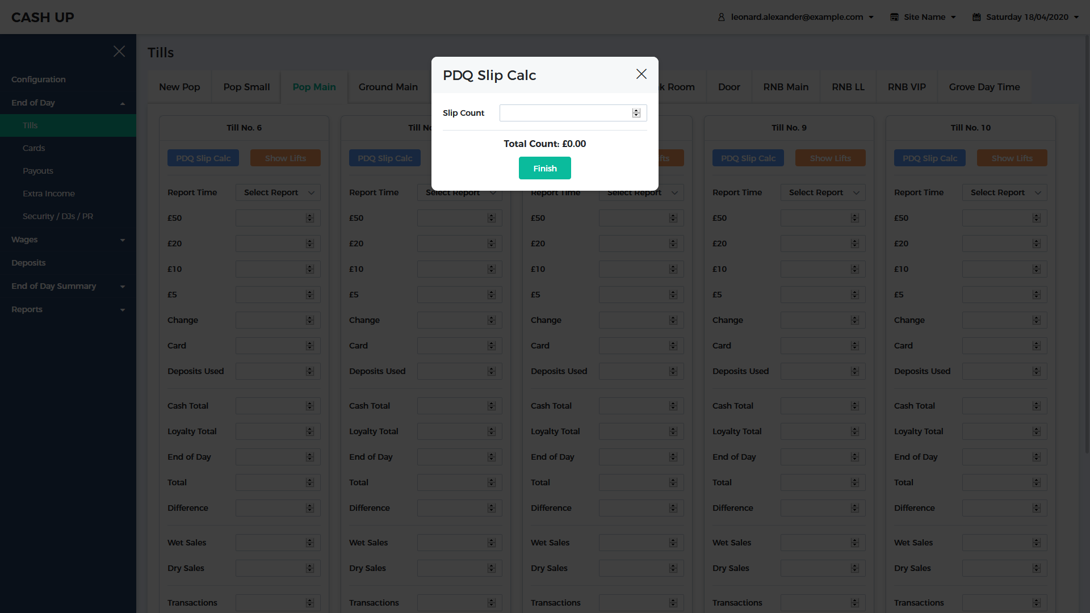Click the sidebar collapse X icon
Viewport: 1090px width, 613px height.
(x=119, y=52)
